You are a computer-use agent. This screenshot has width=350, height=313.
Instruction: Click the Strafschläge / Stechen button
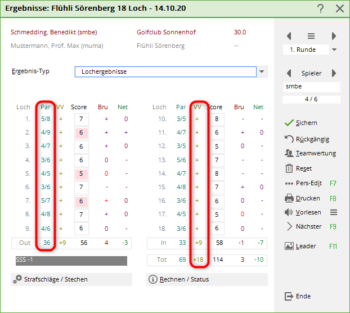coord(71,279)
